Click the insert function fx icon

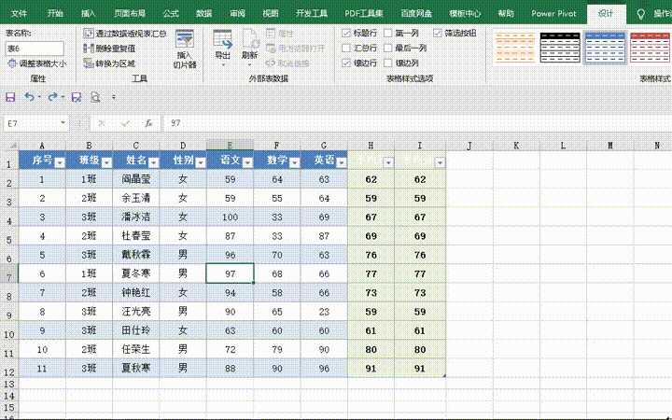pyautogui.click(x=148, y=123)
